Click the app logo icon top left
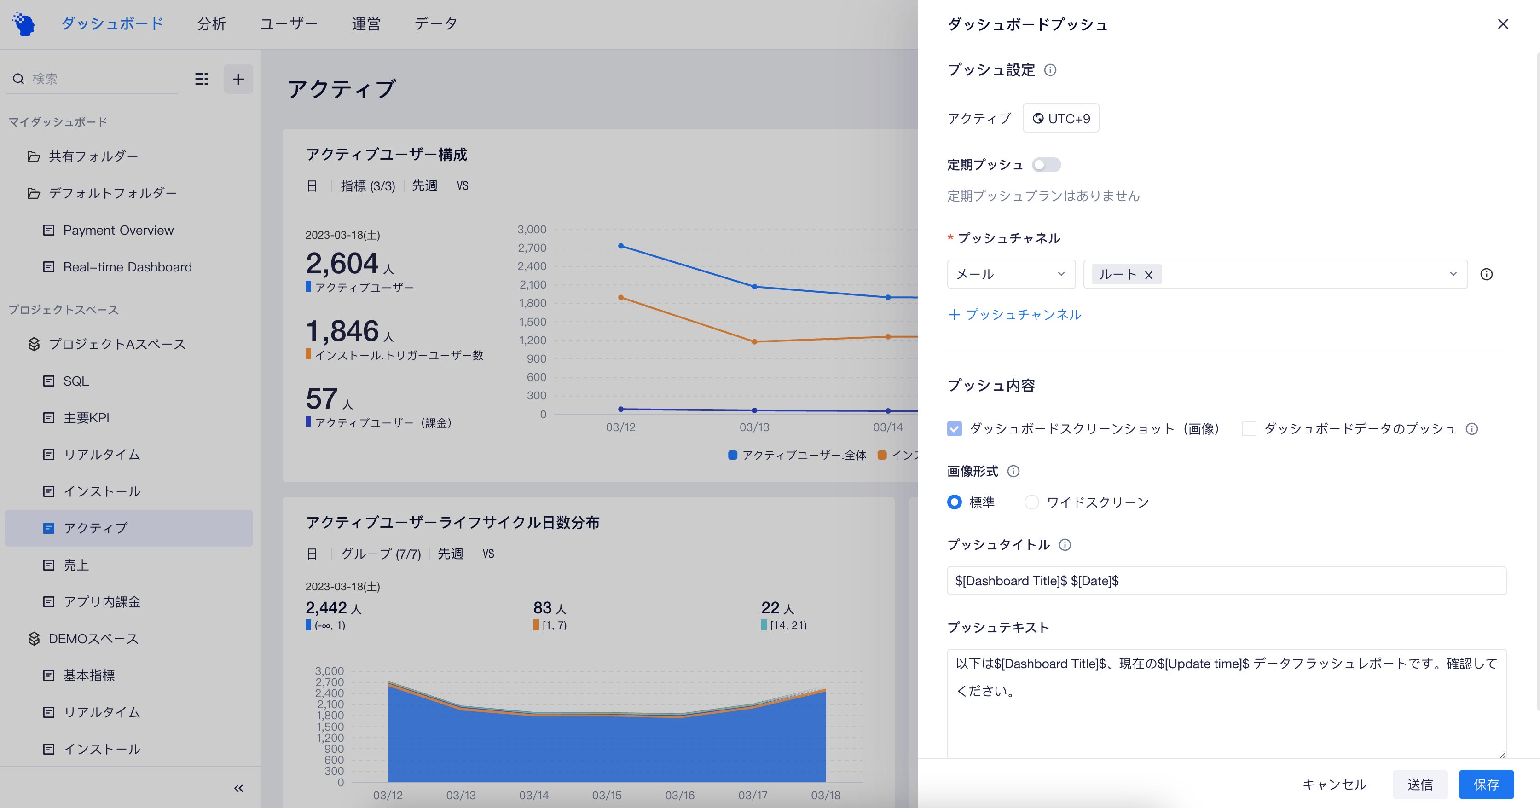Viewport: 1540px width, 808px height. pos(24,23)
